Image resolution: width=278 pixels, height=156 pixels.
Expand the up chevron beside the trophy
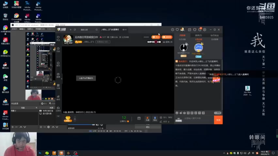75,119
